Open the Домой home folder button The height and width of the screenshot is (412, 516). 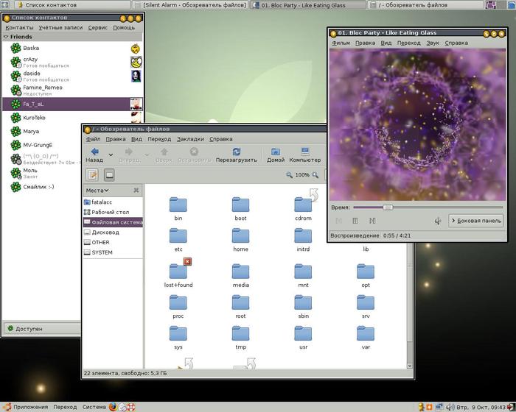[x=276, y=154]
